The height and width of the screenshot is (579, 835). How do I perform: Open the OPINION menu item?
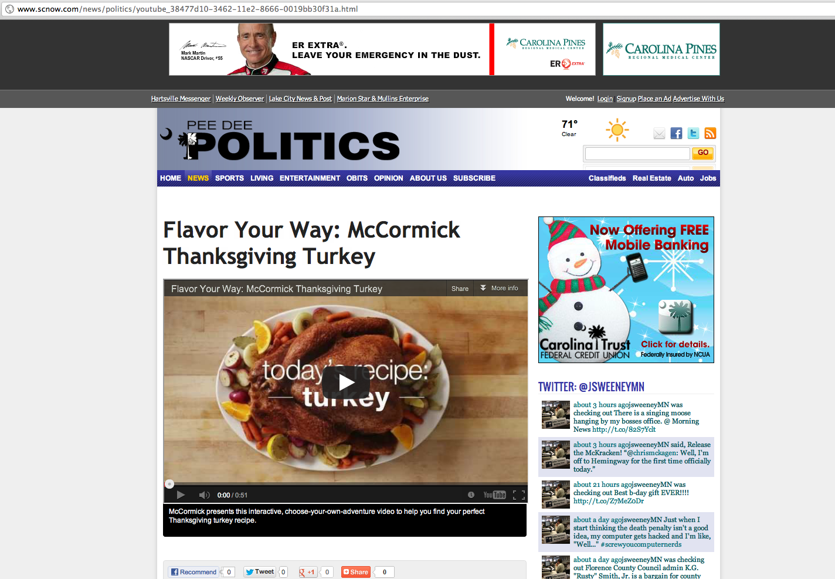pos(389,178)
